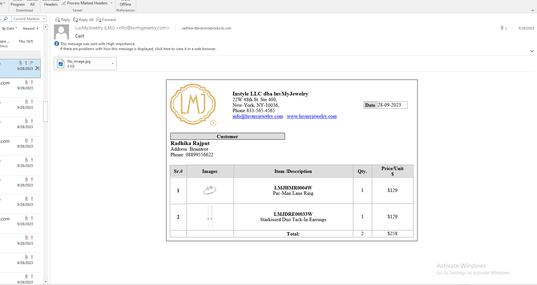
Task: Open the Current Mailbox search scope dropdown
Action: (x=44, y=19)
